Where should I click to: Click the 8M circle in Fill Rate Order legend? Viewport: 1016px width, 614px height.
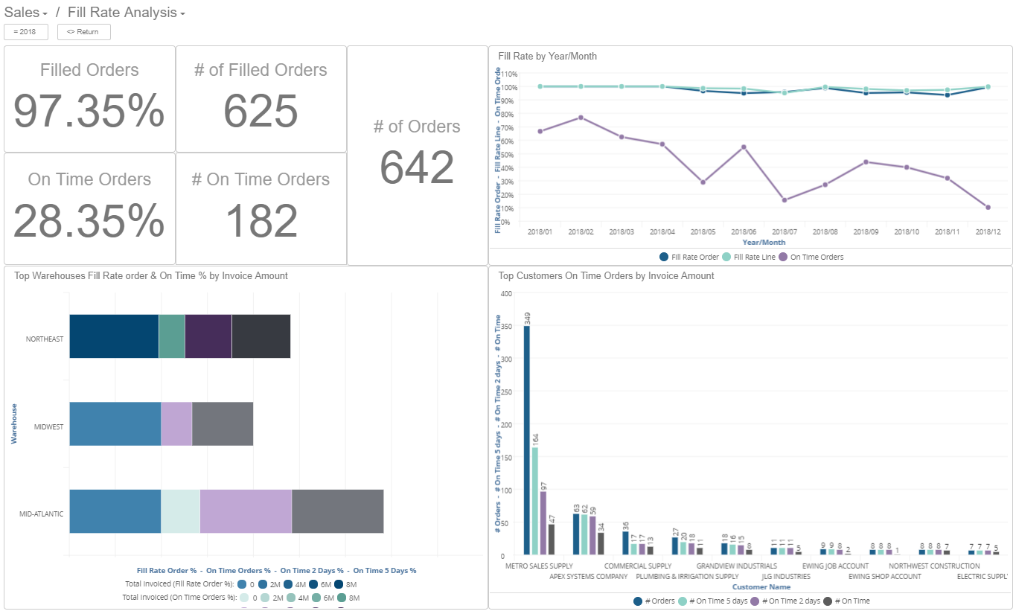[x=337, y=583]
